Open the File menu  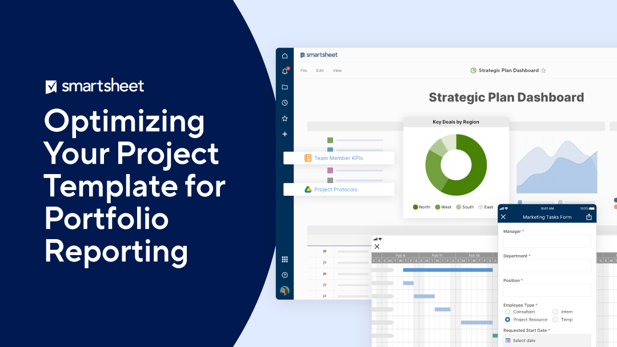[x=304, y=71]
